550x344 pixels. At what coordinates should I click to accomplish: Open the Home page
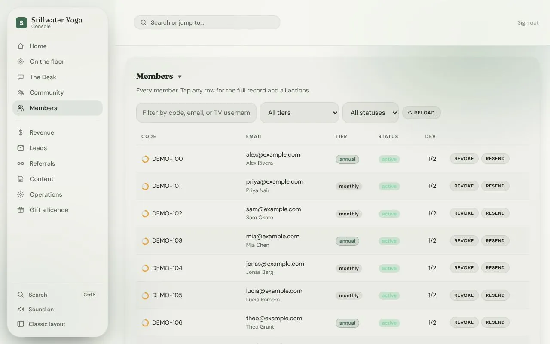(x=58, y=46)
